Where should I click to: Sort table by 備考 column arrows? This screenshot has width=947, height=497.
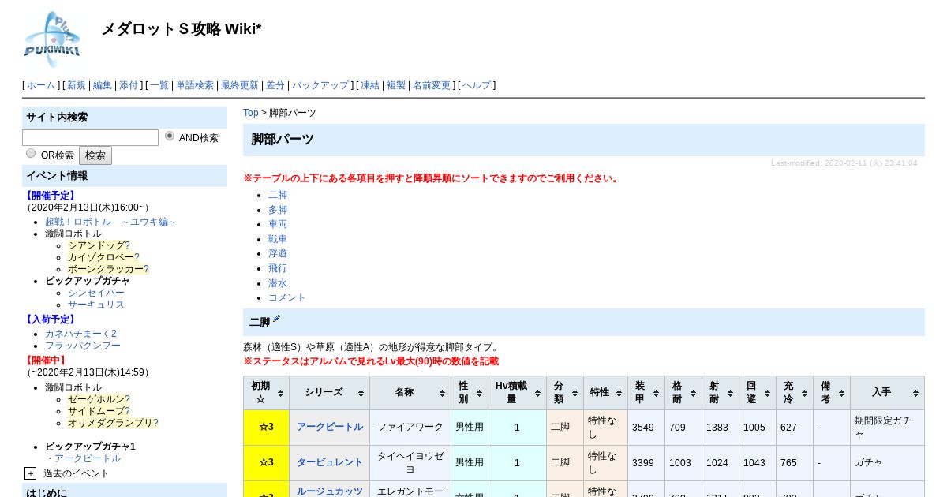pos(841,393)
